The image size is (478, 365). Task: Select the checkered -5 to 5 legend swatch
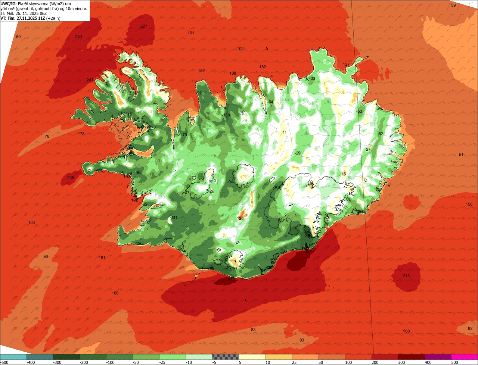pyautogui.click(x=226, y=357)
